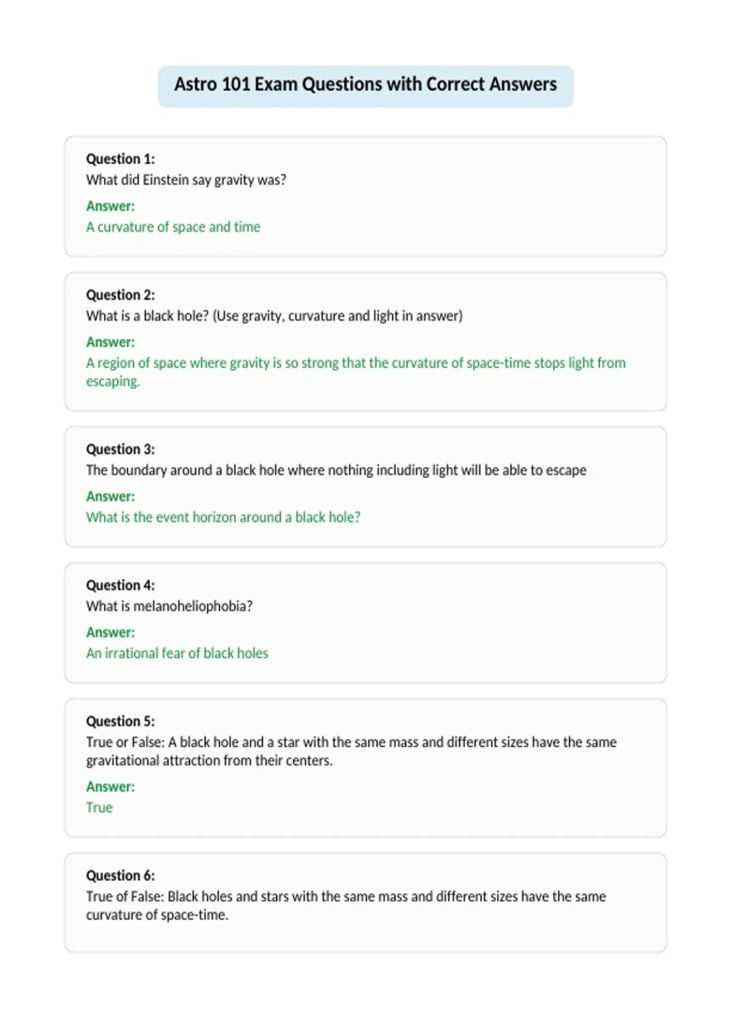This screenshot has height=1036, width=731.
Task: Click the text 'What did Einstein say gravity was?'
Action: pyautogui.click(x=186, y=180)
